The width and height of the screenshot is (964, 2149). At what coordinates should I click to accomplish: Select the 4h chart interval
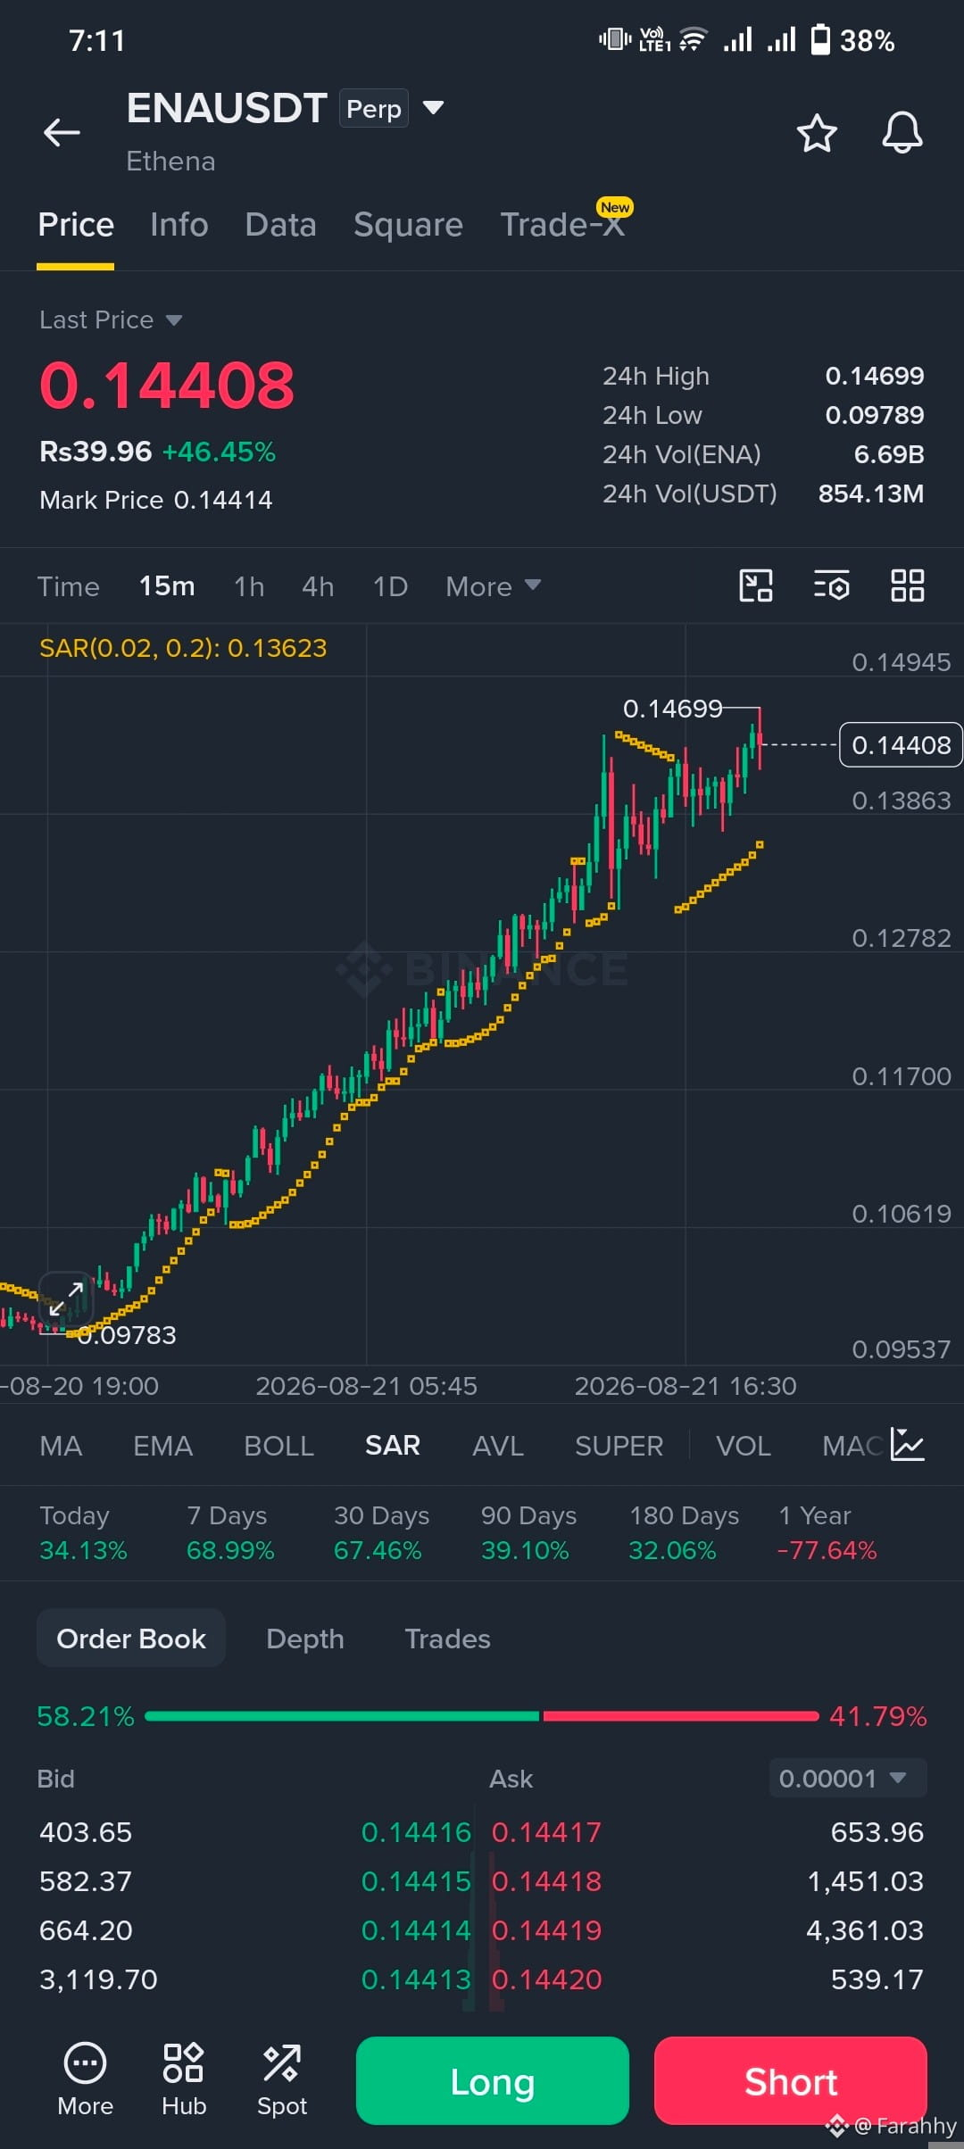point(318,586)
